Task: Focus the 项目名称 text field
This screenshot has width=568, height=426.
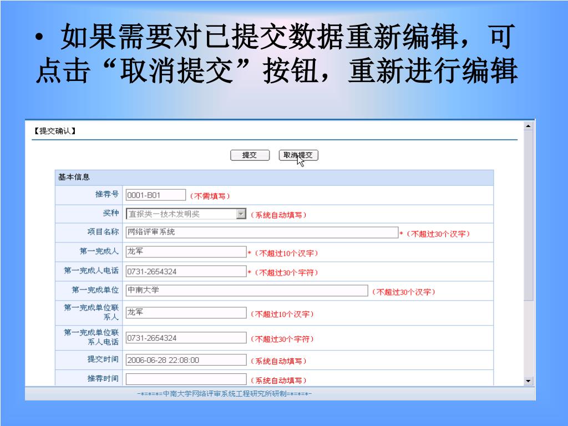Action: (x=262, y=232)
